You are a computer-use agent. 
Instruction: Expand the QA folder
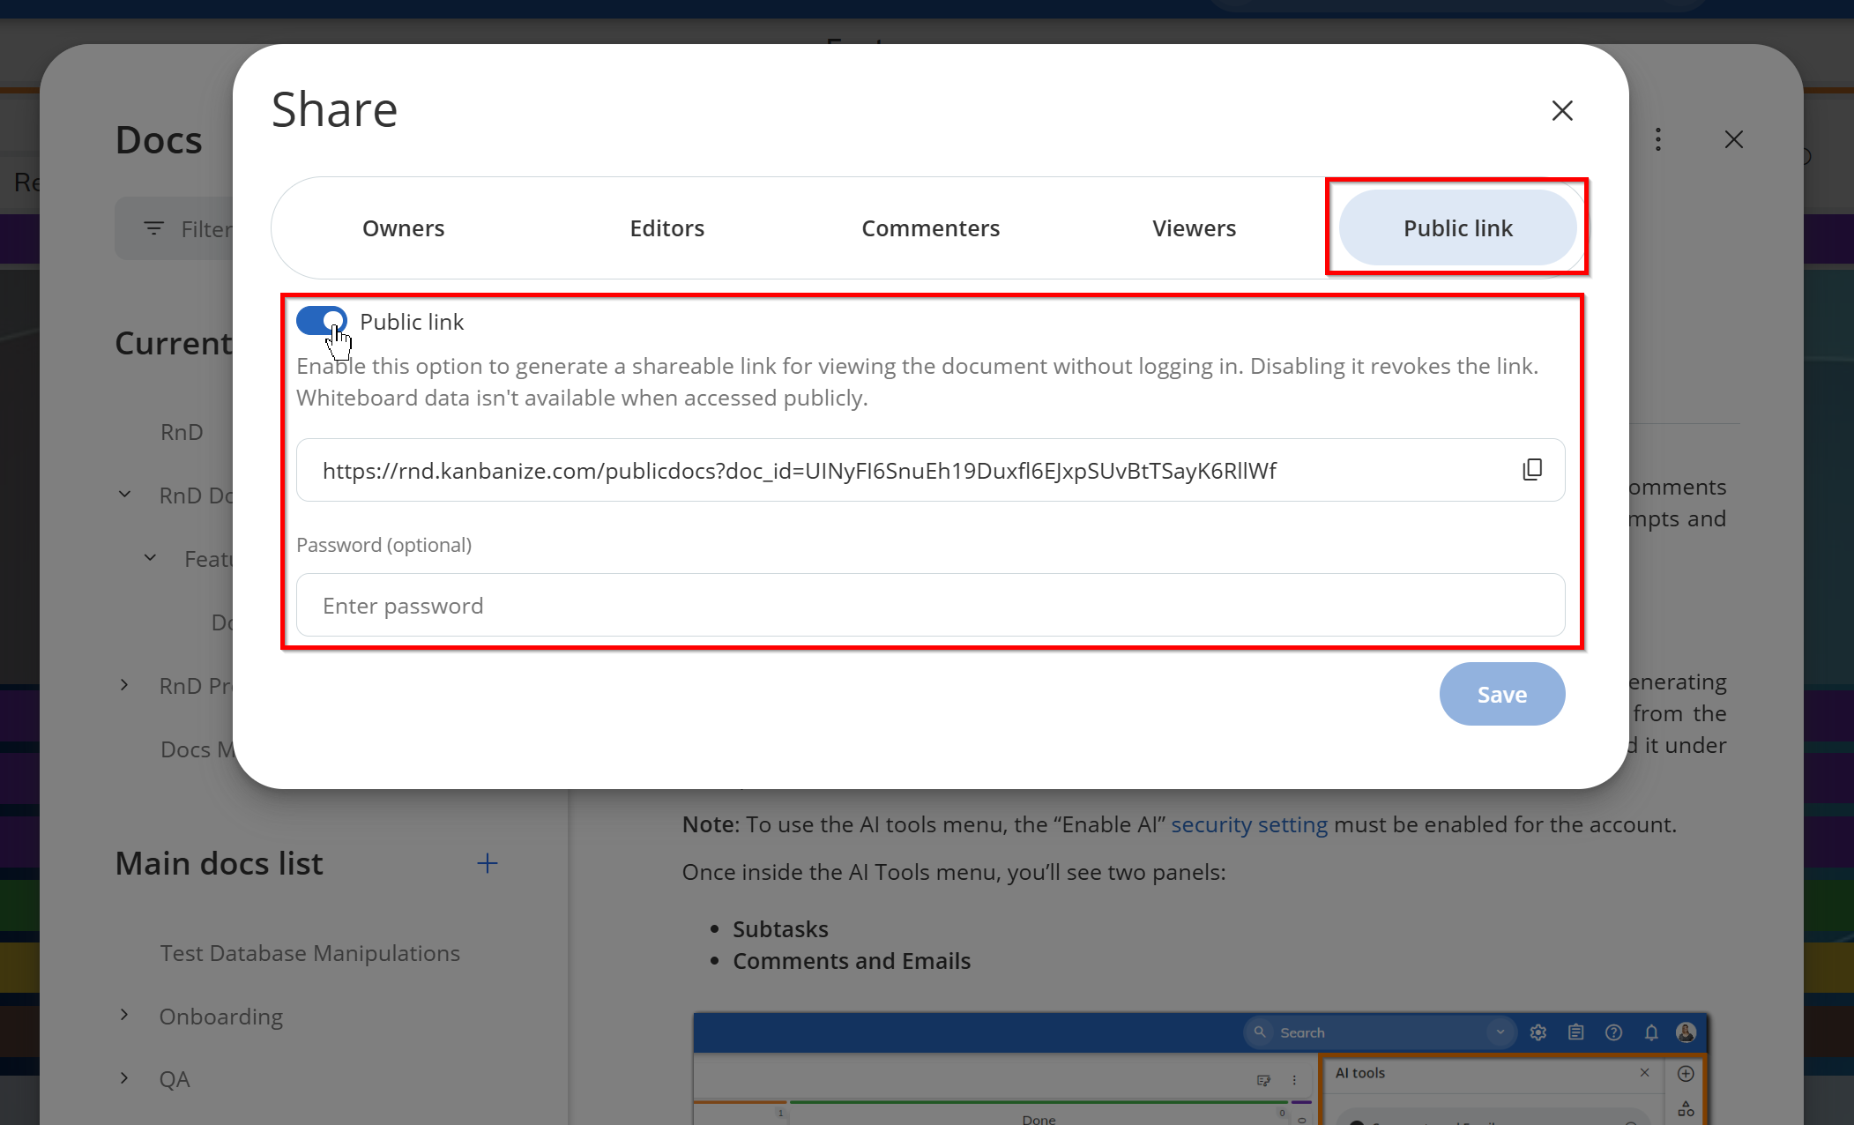tap(124, 1078)
